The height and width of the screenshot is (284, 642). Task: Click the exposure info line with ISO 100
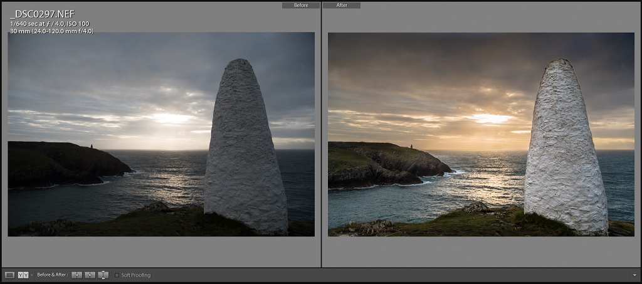[x=50, y=24]
